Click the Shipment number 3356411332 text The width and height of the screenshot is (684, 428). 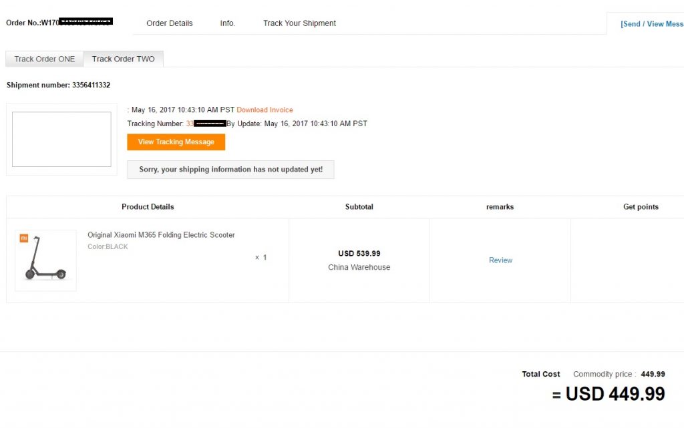59,85
